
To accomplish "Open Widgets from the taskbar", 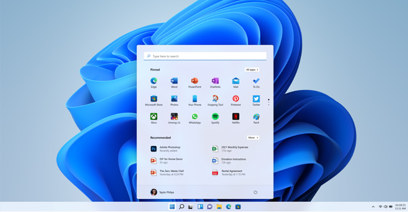I will (201, 206).
